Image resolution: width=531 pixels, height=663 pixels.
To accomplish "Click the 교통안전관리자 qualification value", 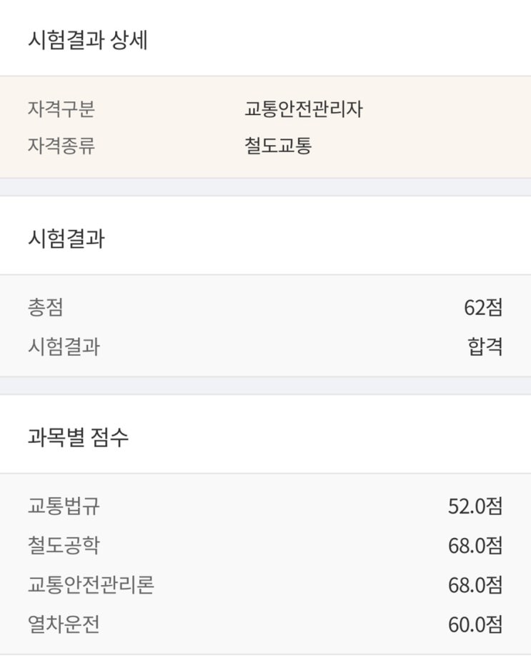I will click(x=304, y=109).
